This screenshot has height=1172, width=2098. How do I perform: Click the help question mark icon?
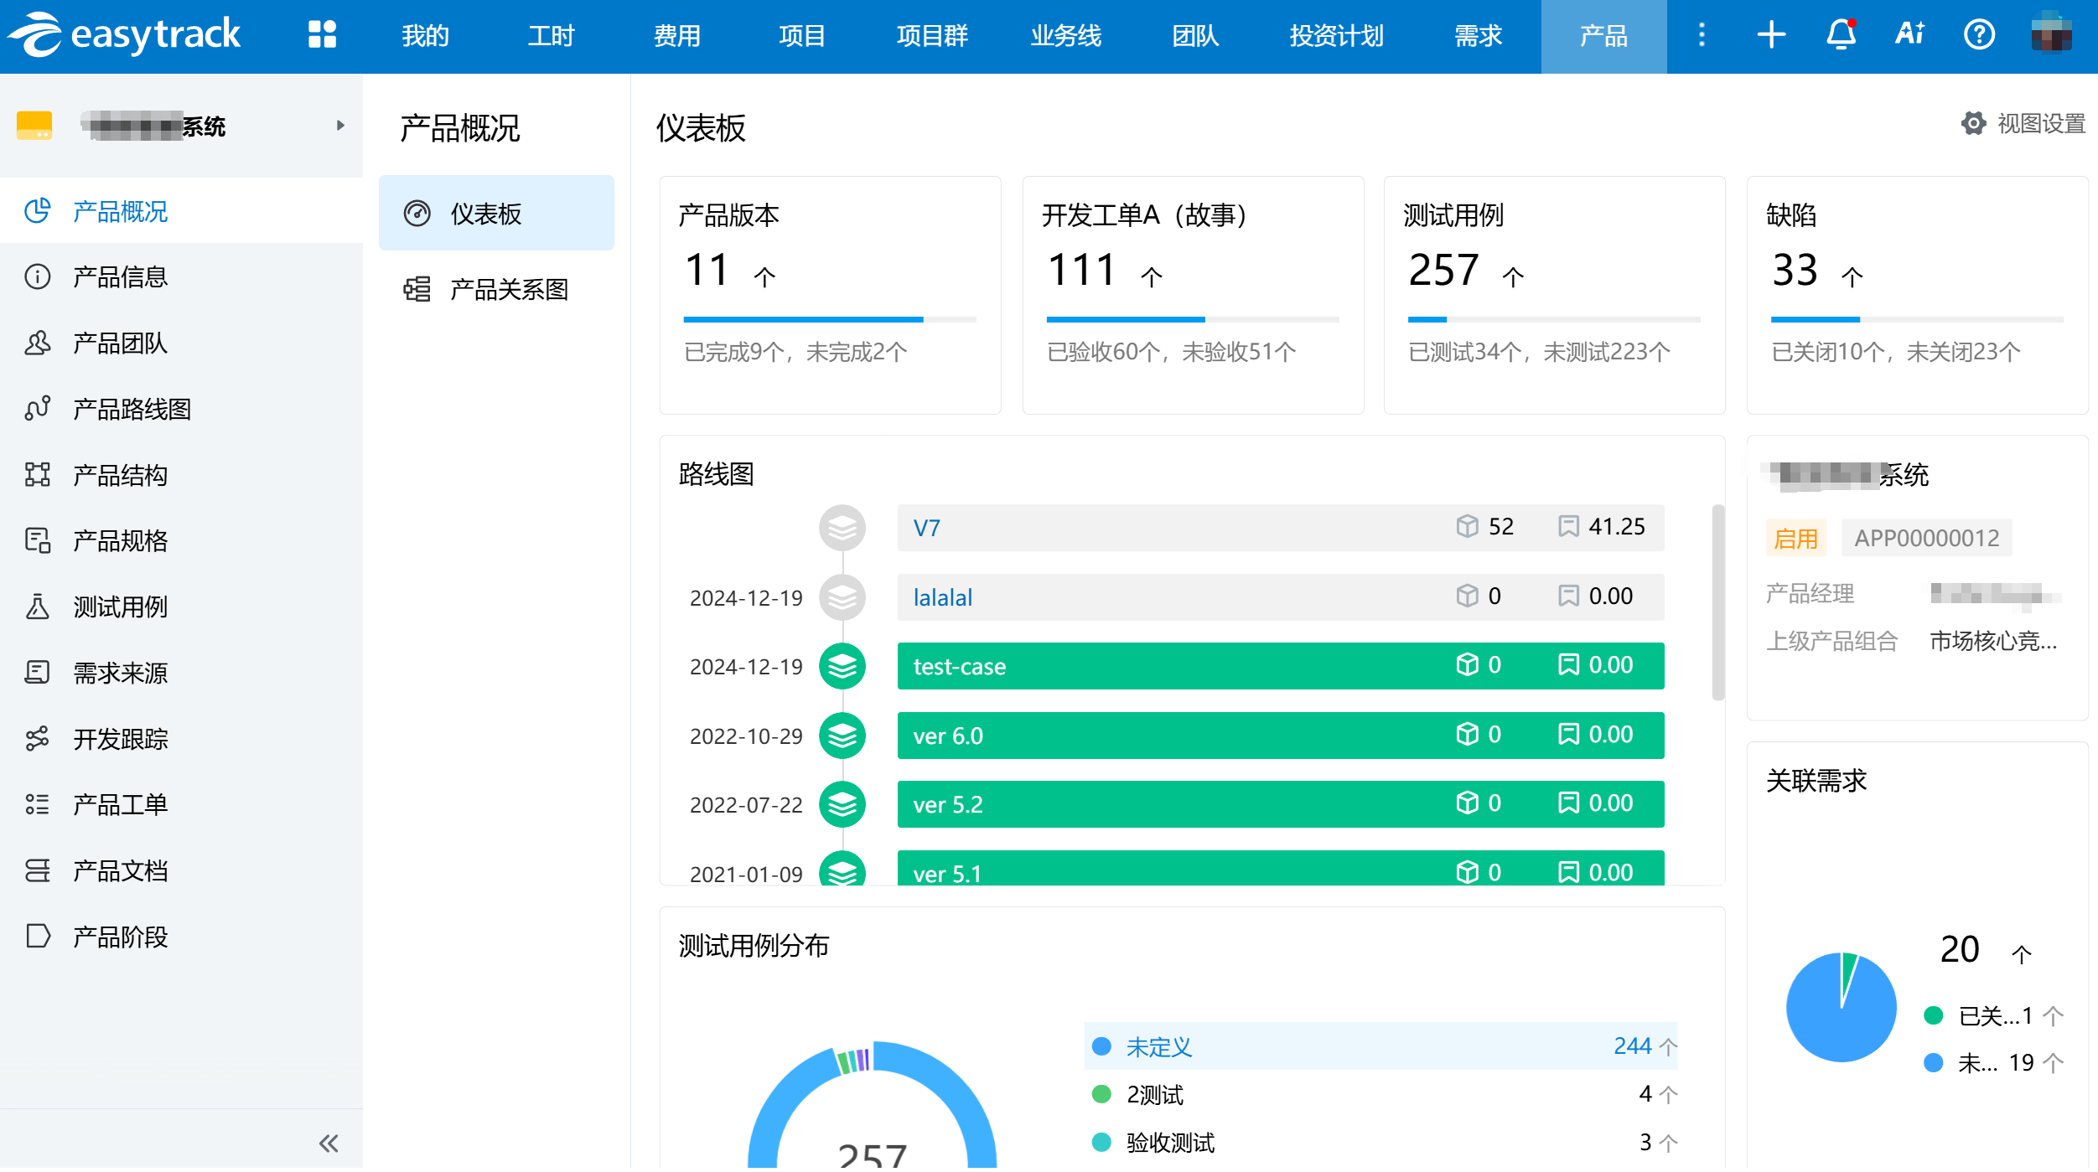(x=1979, y=35)
